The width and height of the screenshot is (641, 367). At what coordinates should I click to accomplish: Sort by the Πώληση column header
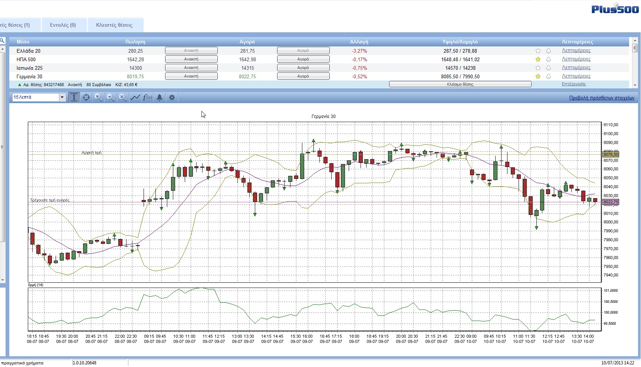[135, 42]
